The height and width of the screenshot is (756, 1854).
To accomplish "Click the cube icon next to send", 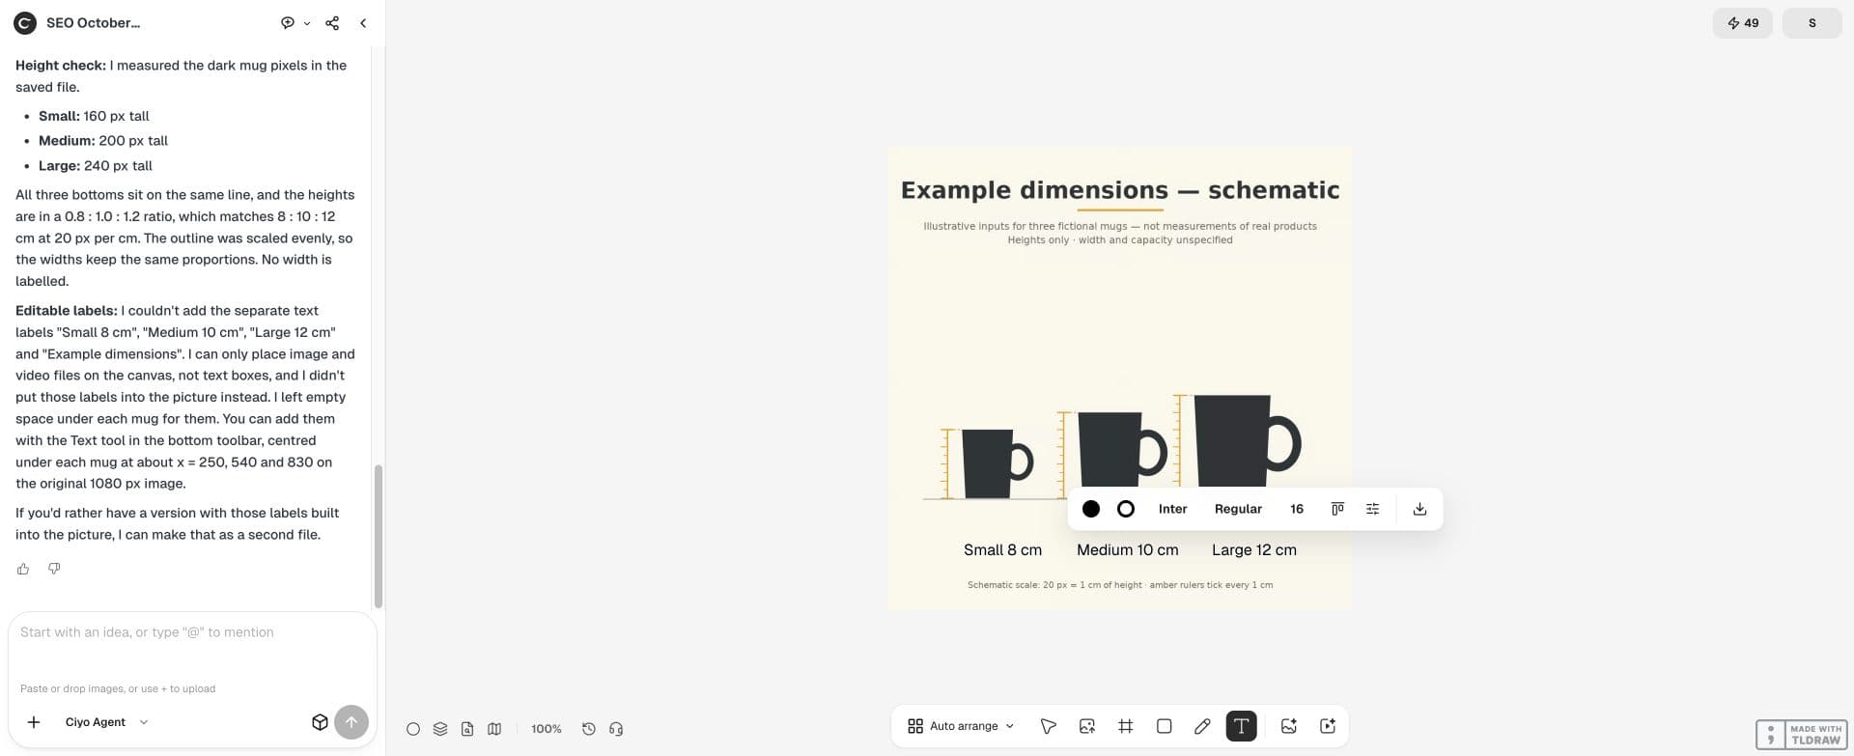I will 320,722.
